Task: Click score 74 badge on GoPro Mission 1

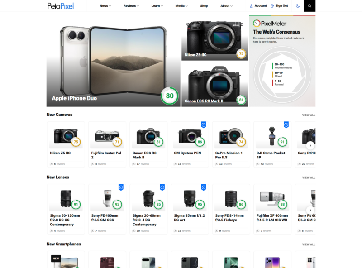Action: (241, 142)
